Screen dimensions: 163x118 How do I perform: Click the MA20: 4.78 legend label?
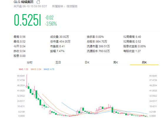(x=49, y=69)
